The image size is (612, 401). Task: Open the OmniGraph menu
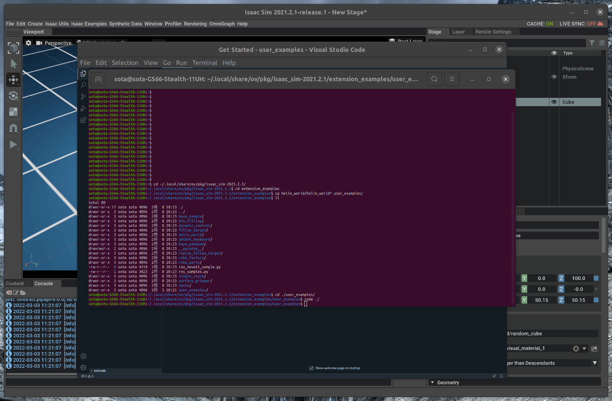(x=222, y=24)
